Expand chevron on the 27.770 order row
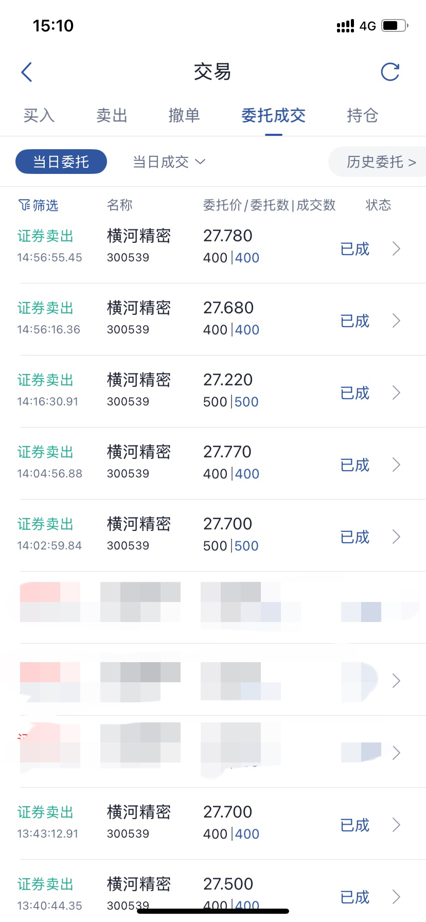 (396, 465)
